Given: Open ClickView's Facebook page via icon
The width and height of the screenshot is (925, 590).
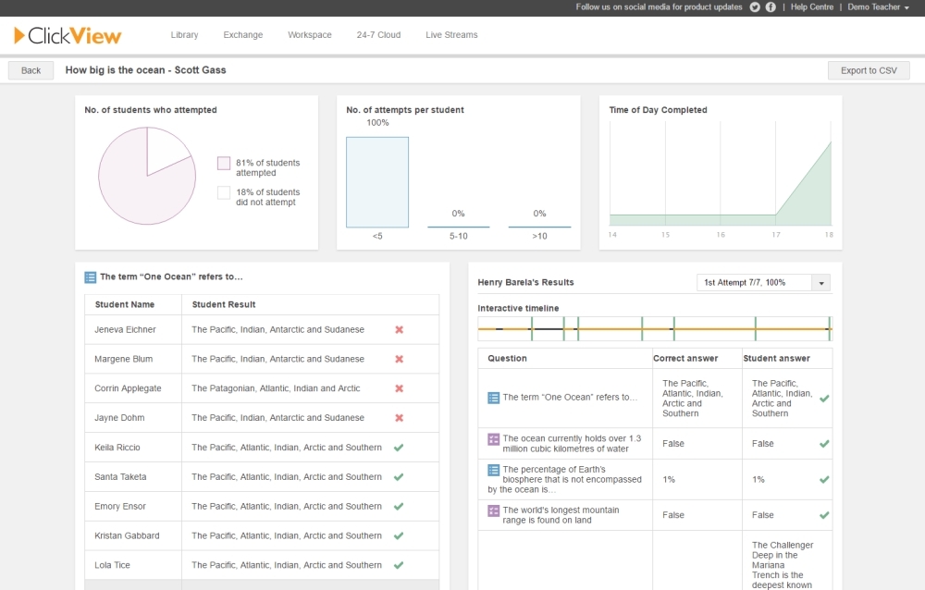Looking at the screenshot, I should [771, 7].
